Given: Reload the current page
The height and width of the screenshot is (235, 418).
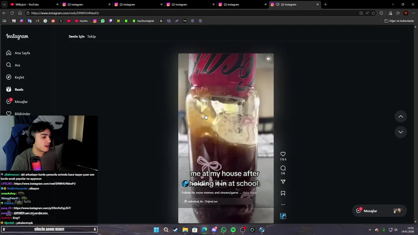Looking at the screenshot, I should 12,13.
